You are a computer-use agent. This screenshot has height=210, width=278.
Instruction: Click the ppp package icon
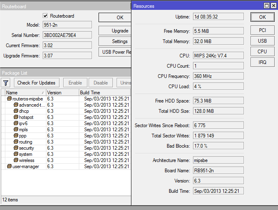(x=16, y=136)
